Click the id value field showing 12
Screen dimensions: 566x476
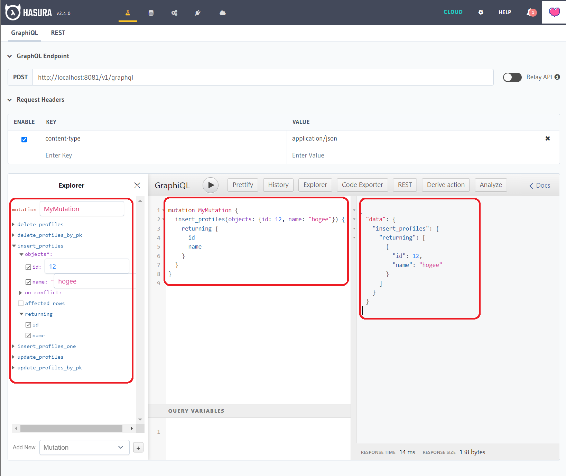click(x=87, y=266)
